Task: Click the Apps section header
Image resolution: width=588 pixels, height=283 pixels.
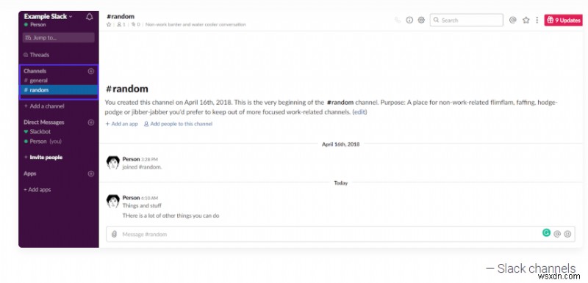Action: [x=29, y=174]
